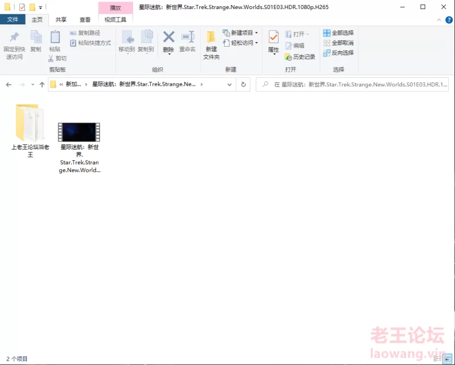455x365 pixels.
Task: Click Edit (编辑) ribbon item
Action: point(295,45)
